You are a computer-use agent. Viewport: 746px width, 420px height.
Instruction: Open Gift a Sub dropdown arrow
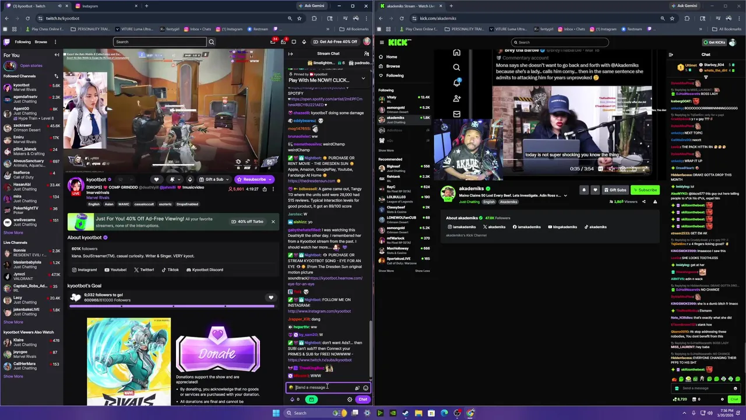[228, 180]
